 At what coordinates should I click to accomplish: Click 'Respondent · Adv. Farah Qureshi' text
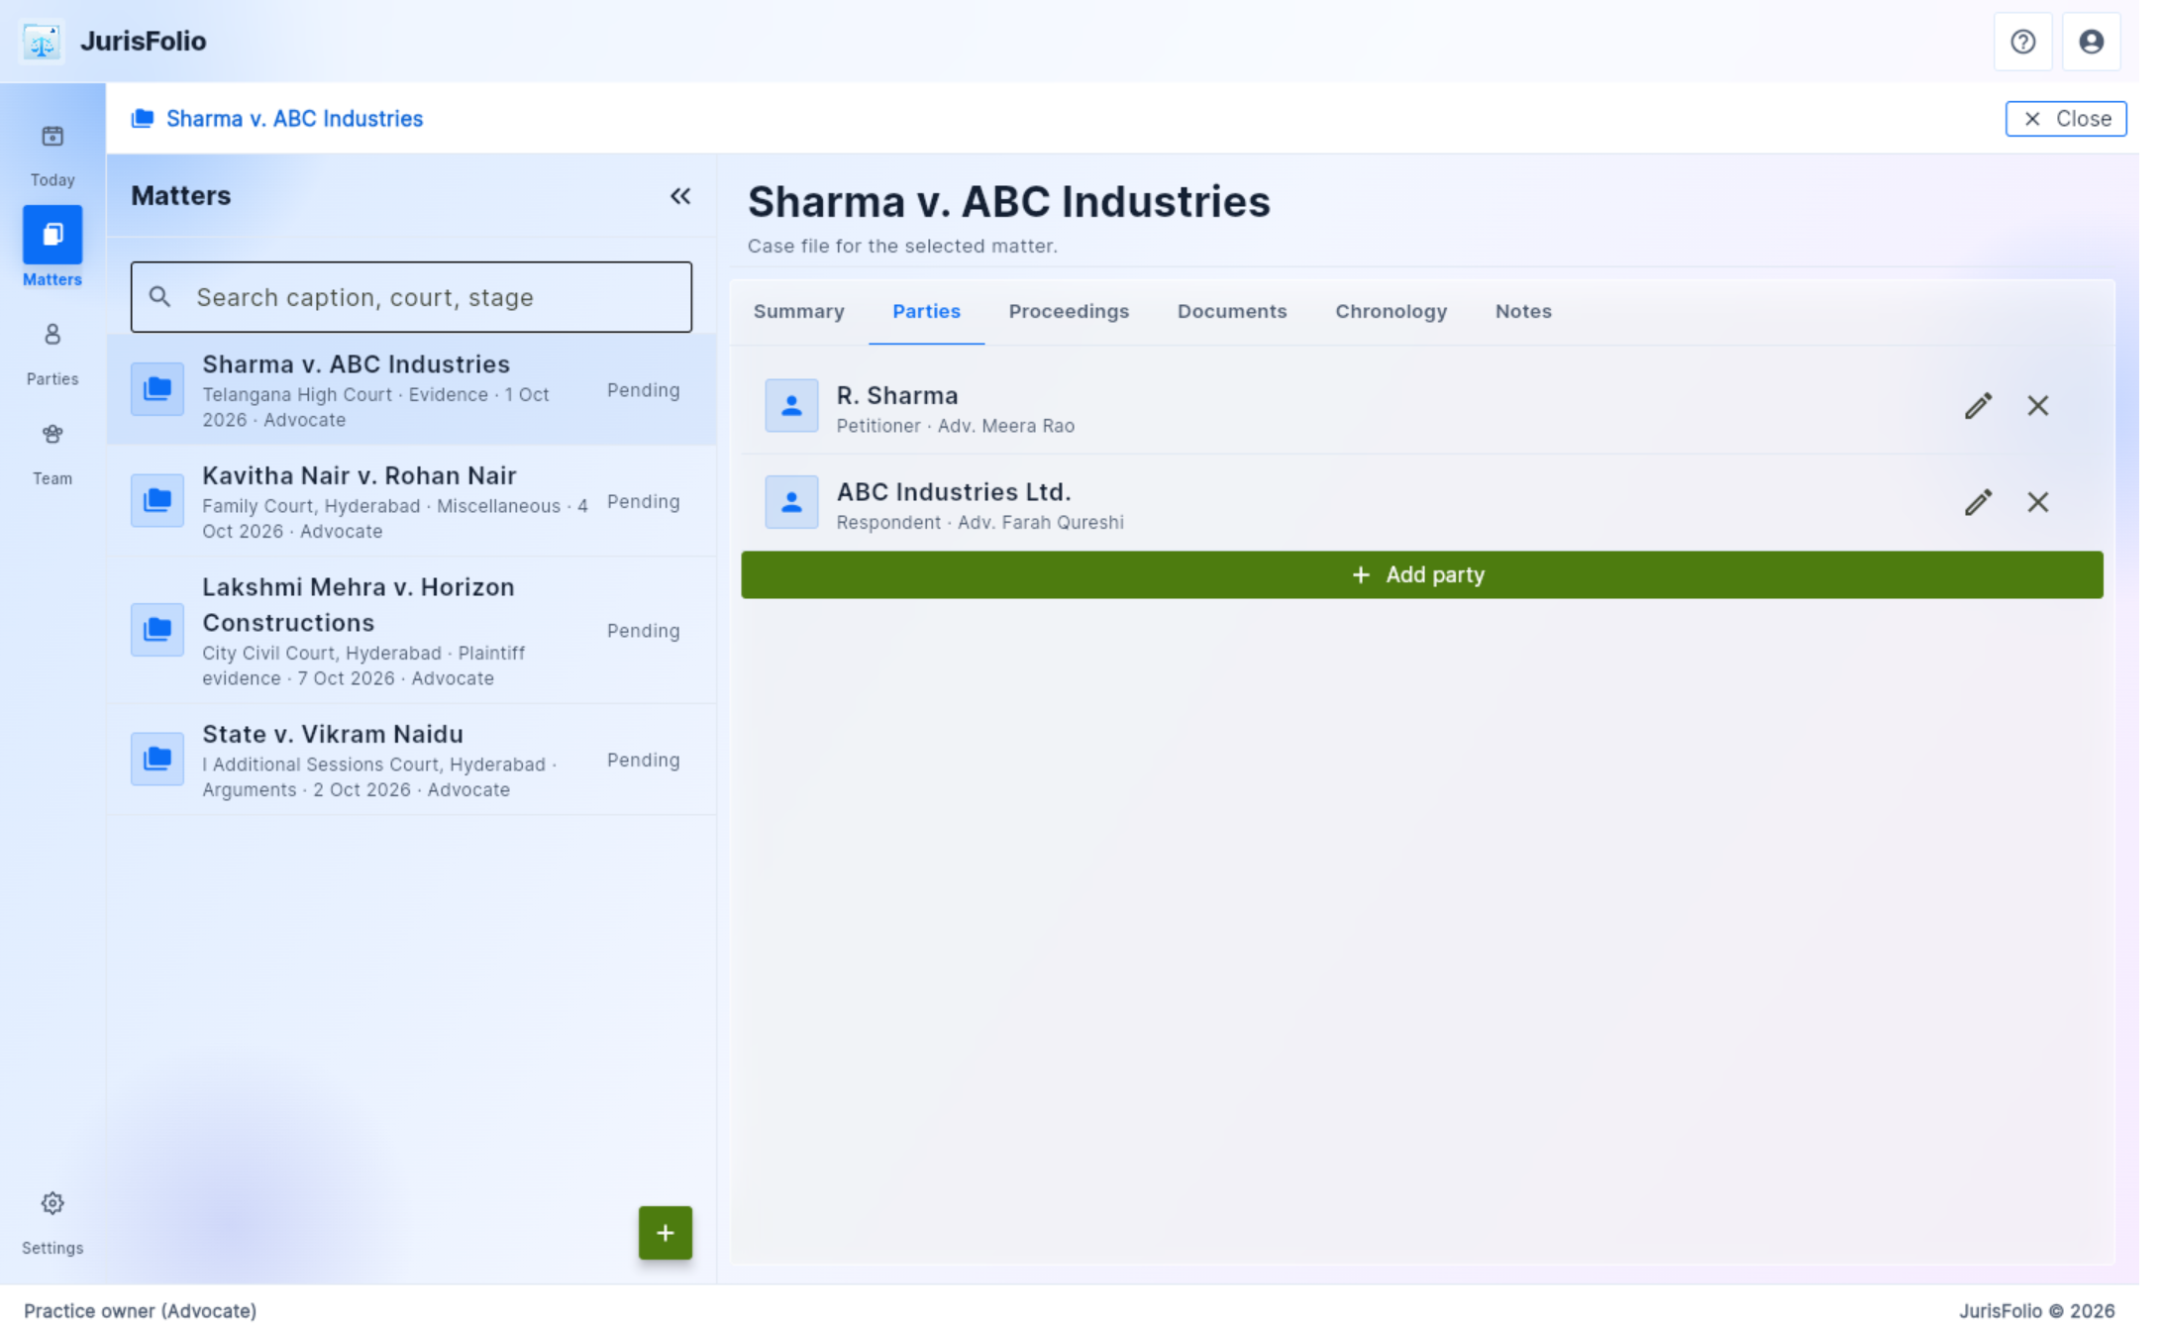[x=979, y=523]
